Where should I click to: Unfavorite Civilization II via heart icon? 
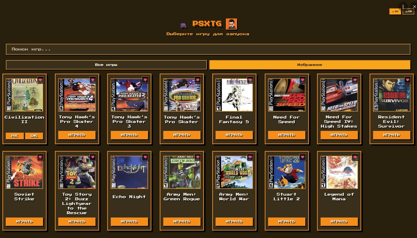click(40, 80)
